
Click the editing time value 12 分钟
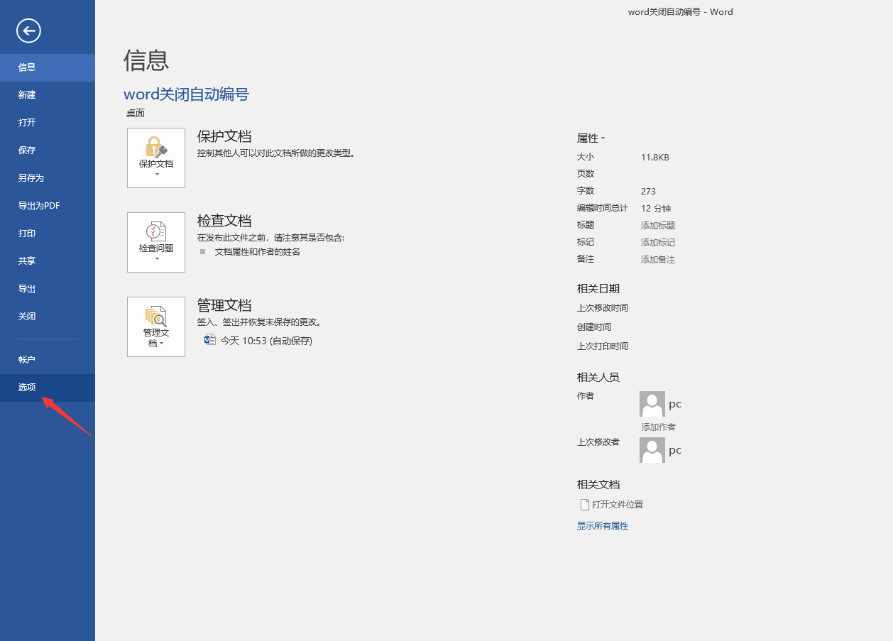(656, 209)
